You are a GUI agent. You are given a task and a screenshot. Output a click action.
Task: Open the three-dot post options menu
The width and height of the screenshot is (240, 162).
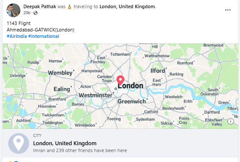tap(227, 10)
